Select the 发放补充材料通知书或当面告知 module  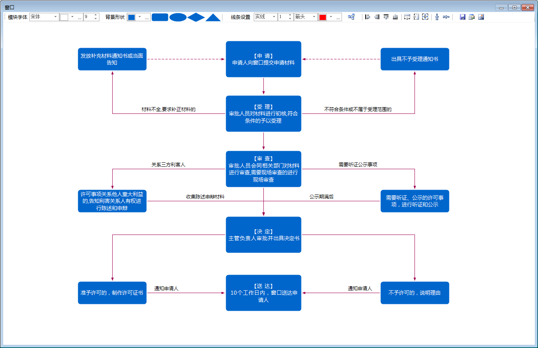112,59
